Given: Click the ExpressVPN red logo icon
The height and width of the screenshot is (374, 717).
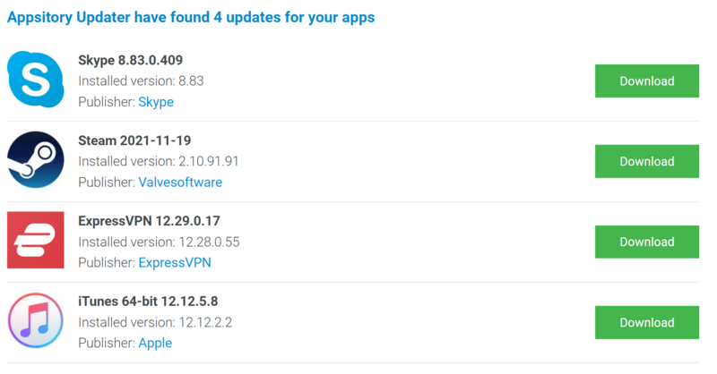Looking at the screenshot, I should click(x=36, y=240).
